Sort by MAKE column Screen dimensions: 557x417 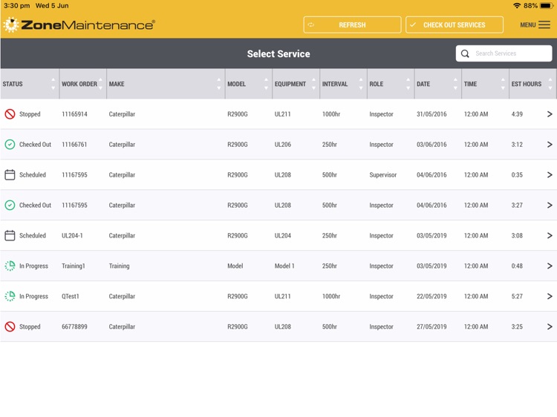166,84
